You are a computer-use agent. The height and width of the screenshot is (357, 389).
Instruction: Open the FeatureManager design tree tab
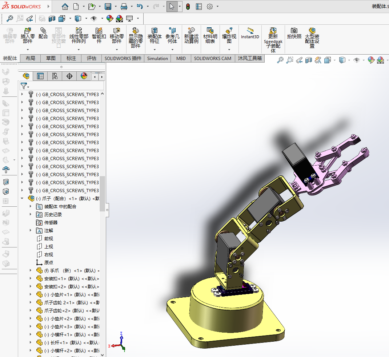pyautogui.click(x=26, y=76)
